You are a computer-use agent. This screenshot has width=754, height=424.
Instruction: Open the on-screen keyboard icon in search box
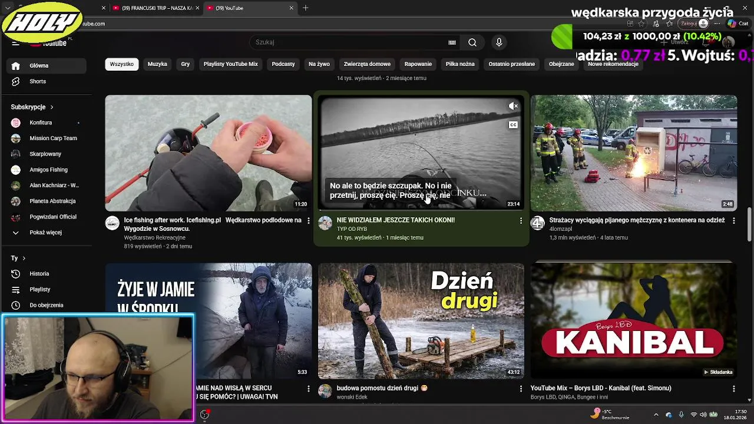click(x=452, y=42)
